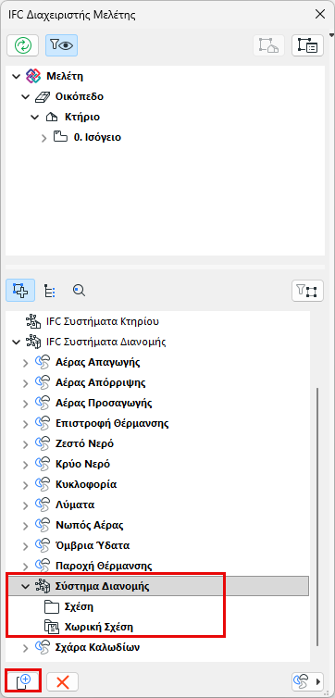Click the Ζεστό Νερό system icon

click(x=42, y=443)
